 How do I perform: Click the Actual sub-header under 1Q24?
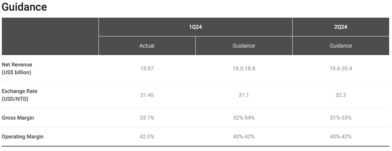[147, 46]
